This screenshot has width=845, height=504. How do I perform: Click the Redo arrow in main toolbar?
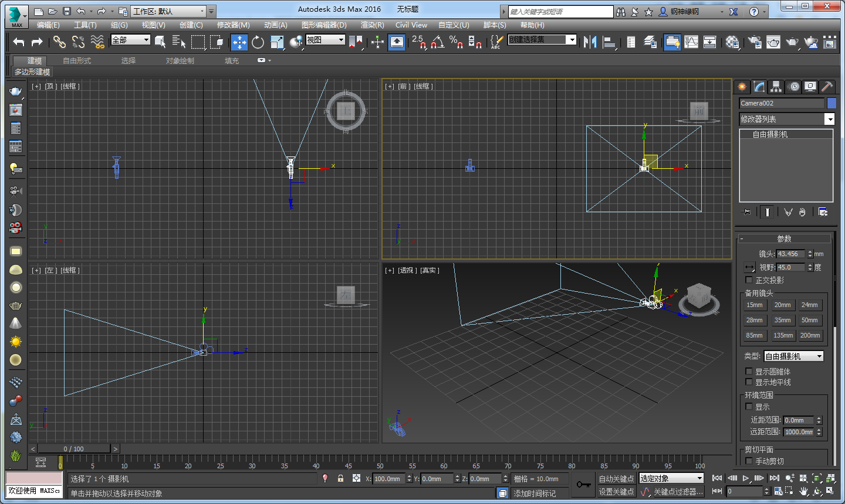point(37,42)
